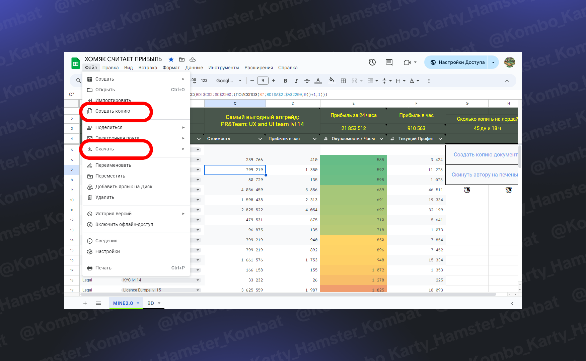Select the column E header
Viewport: 586px width, 361px height.
click(x=354, y=104)
